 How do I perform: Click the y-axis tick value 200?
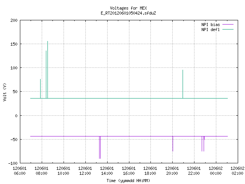[14, 20]
